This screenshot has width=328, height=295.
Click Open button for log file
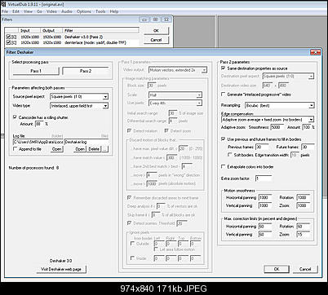tap(80, 149)
